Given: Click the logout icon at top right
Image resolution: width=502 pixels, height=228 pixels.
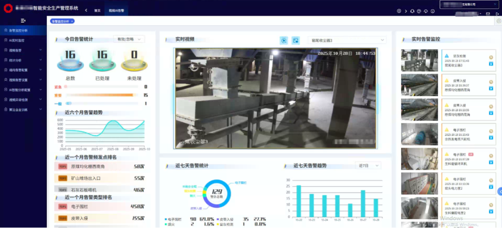Looking at the screenshot, I should click(x=498, y=14).
